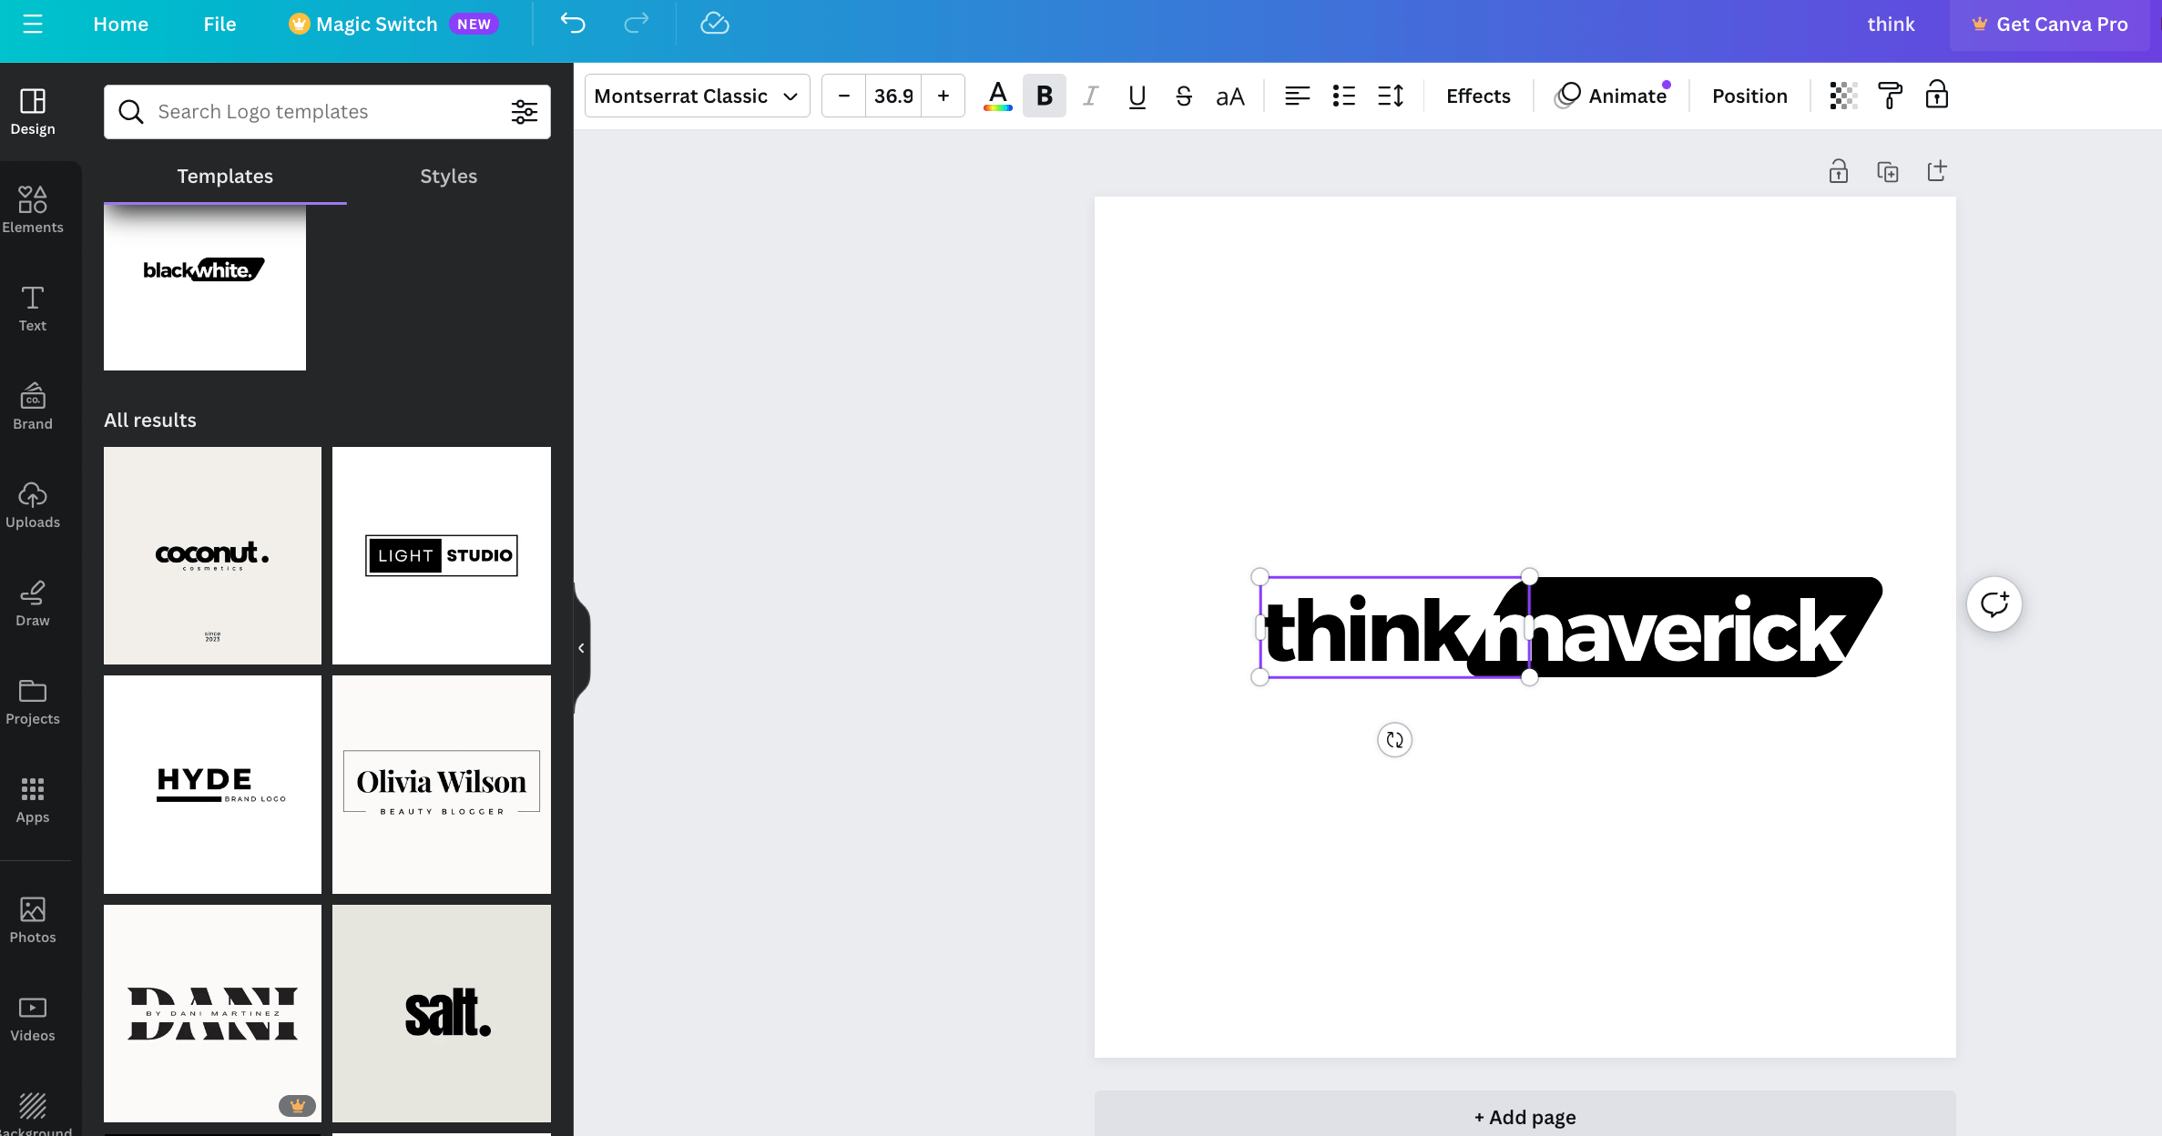Go to Home in top bar
Screen dimensions: 2162x1136
pyautogui.click(x=120, y=25)
